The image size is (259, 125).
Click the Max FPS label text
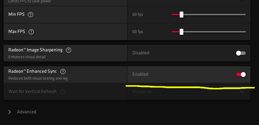(x=17, y=31)
